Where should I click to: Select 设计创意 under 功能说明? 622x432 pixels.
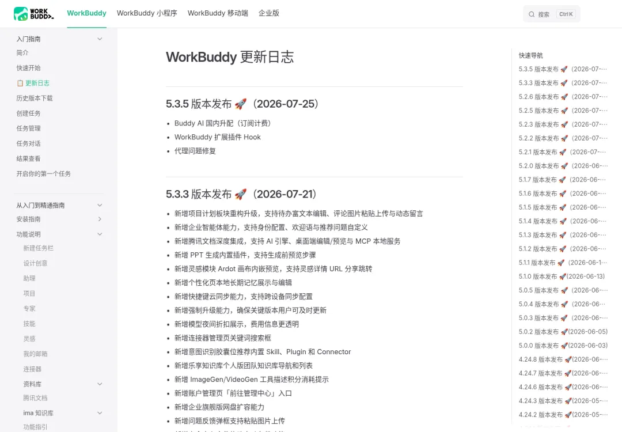pos(35,263)
